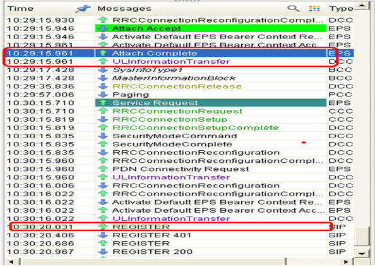Click the horizontal scrollbar left arrow
The width and height of the screenshot is (375, 267).
click(x=11, y=261)
